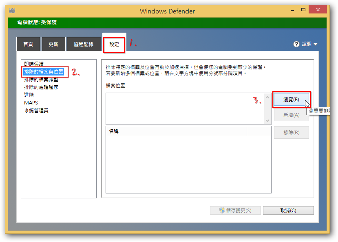This screenshot has height=242, width=338.
Task: Open the 歷程記錄 tab
Action: click(x=84, y=44)
